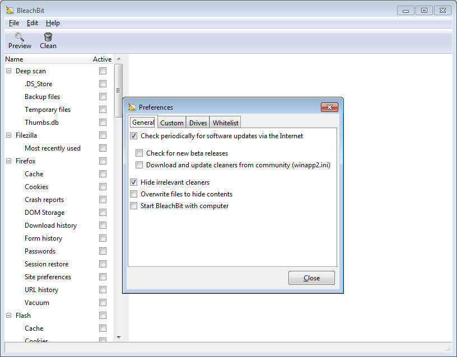Enable check for new beta releases

coord(139,153)
